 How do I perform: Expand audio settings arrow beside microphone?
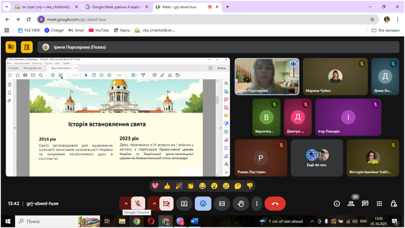click(x=126, y=204)
